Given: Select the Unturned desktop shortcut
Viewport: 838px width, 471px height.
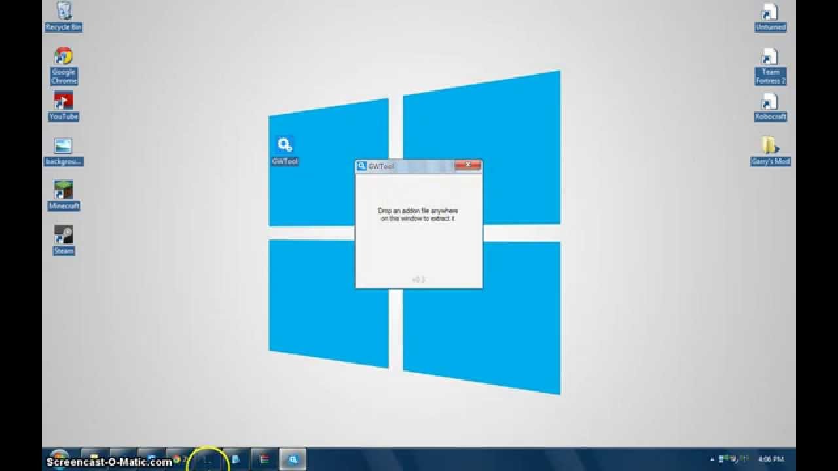Looking at the screenshot, I should [x=771, y=17].
